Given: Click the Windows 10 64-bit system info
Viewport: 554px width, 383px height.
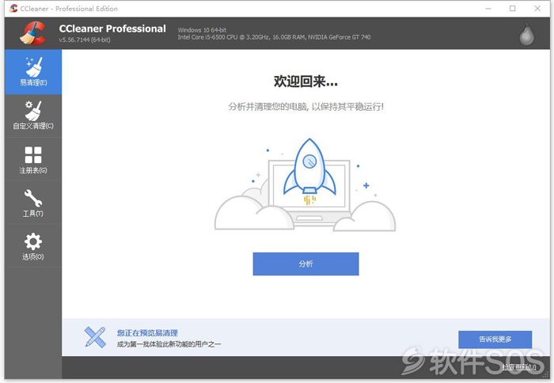Looking at the screenshot, I should pos(202,30).
